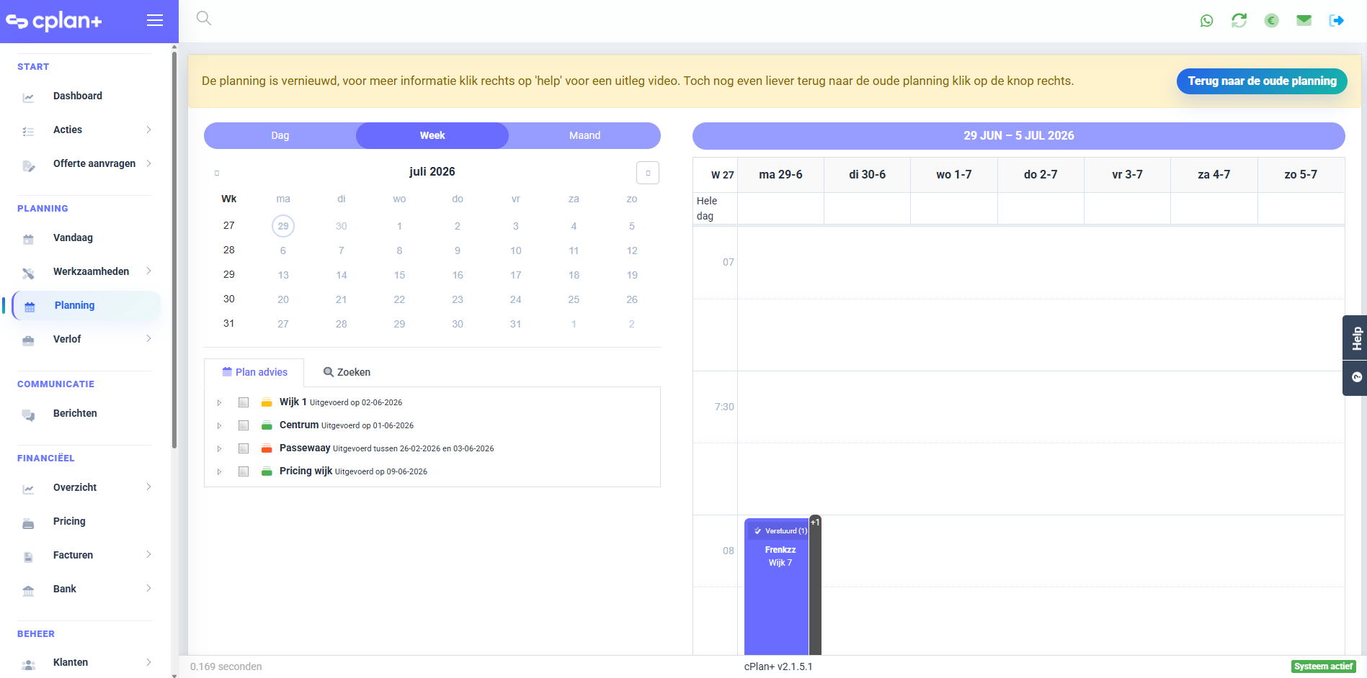Click the 29 JUN – 5 JUL 2026 title
1367x678 pixels.
coord(1019,135)
